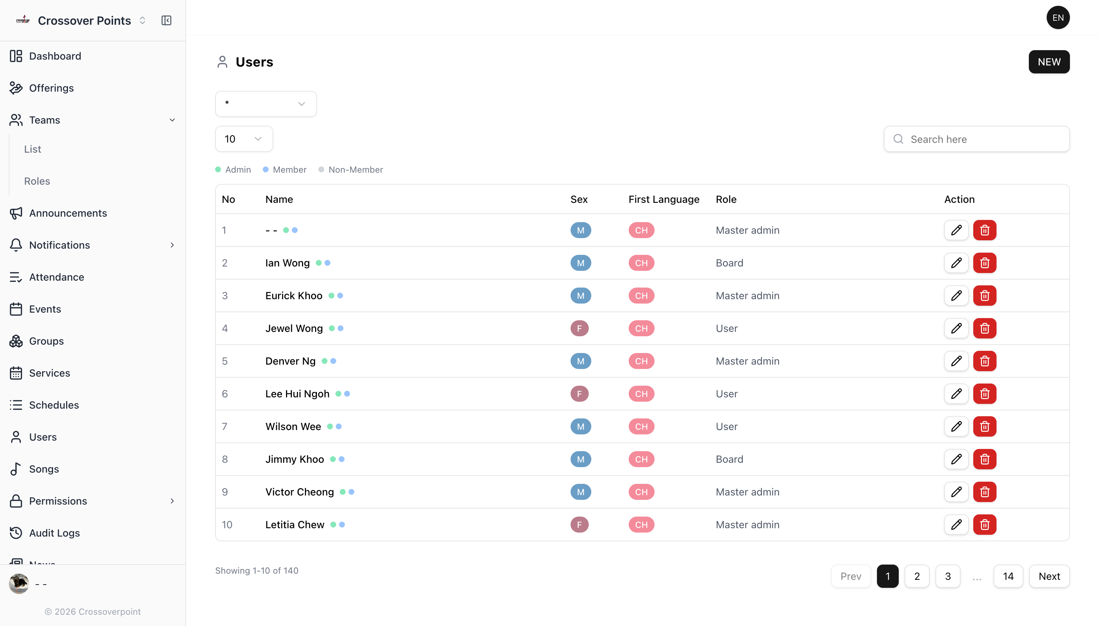The height and width of the screenshot is (626, 1099).
Task: Click the profile avatar at sidebar bottom
Action: (x=19, y=583)
